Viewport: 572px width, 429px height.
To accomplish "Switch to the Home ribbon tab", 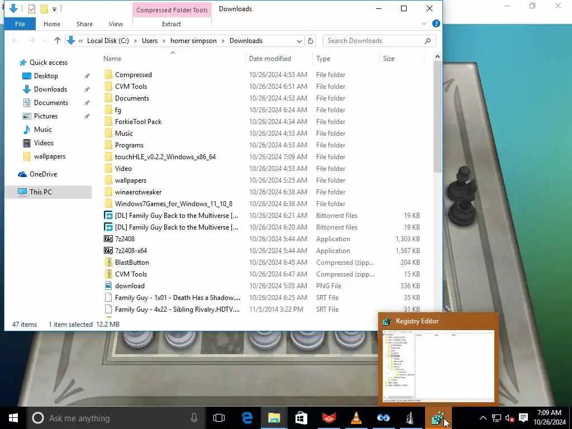I will click(x=52, y=24).
